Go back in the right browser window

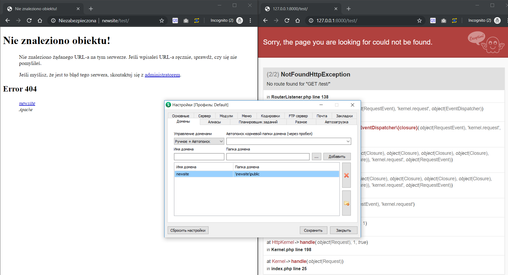tap(265, 21)
